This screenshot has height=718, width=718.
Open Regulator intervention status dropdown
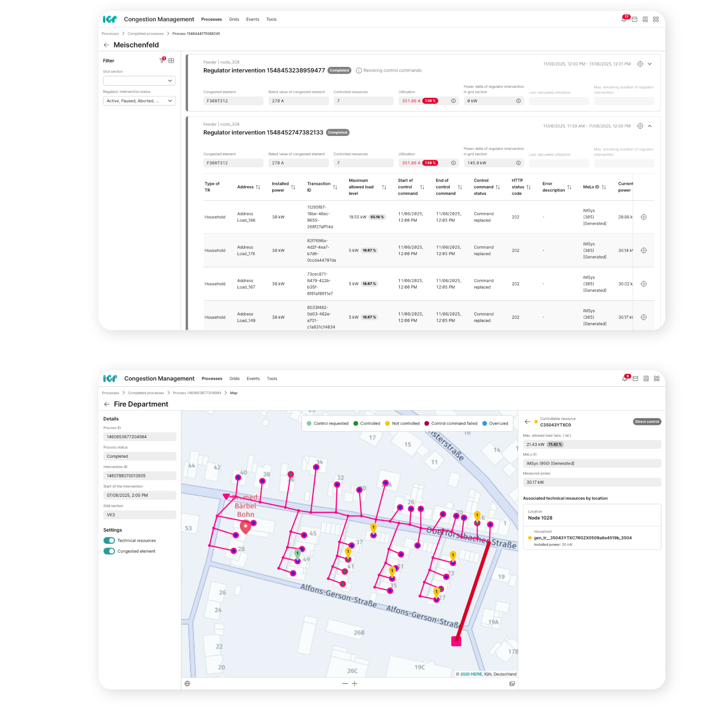(x=139, y=101)
